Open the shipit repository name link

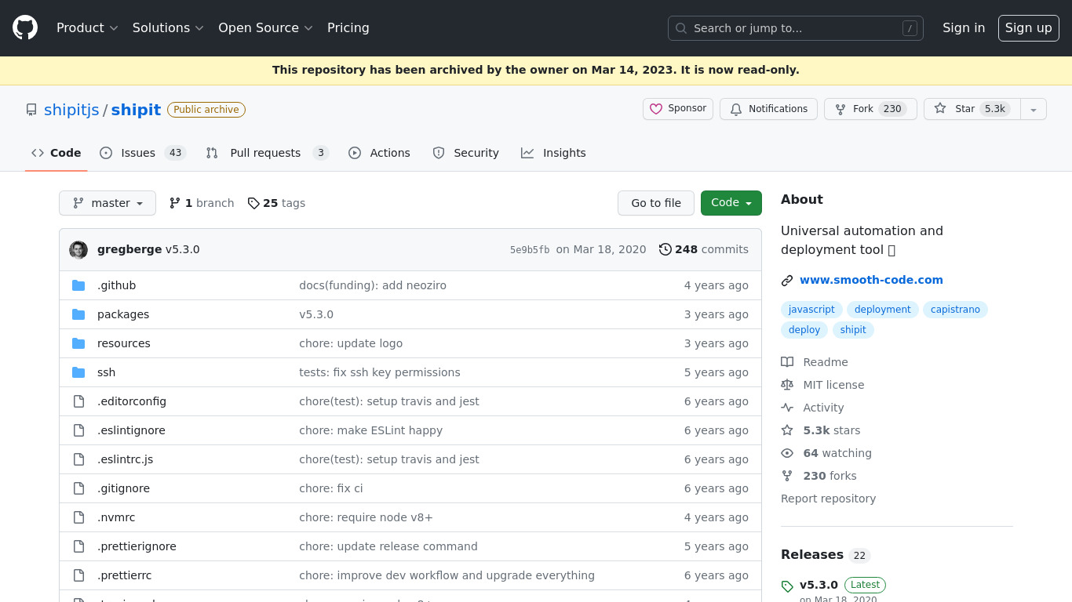click(x=136, y=110)
